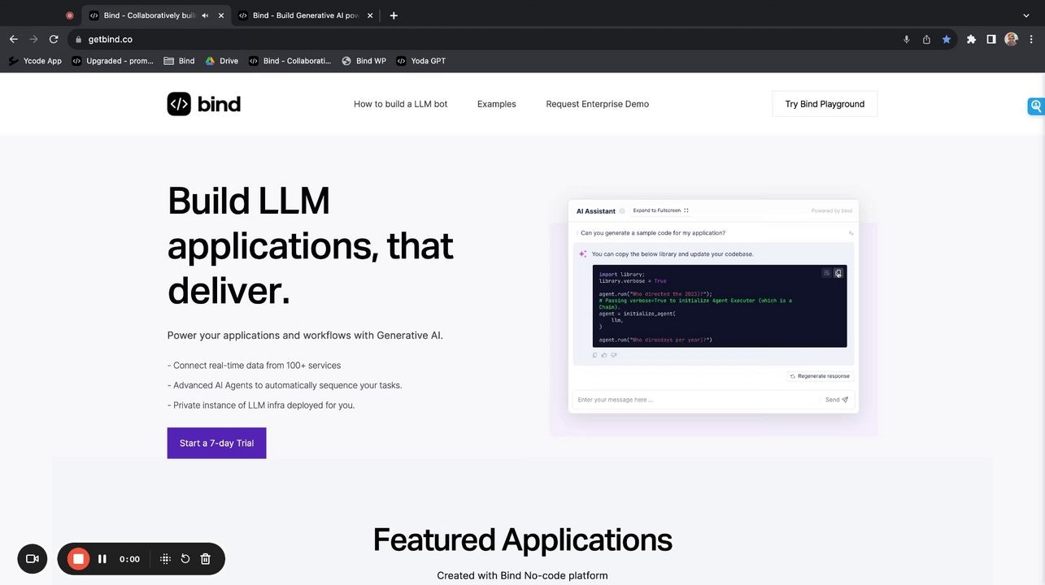Click Connect real-time data from 100+ services
The height and width of the screenshot is (585, 1045).
(254, 366)
